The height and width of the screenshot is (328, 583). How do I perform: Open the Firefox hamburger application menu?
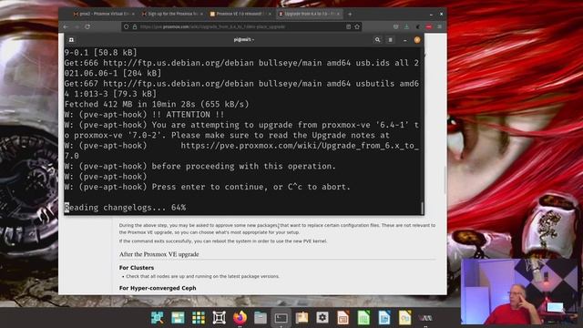pos(439,26)
